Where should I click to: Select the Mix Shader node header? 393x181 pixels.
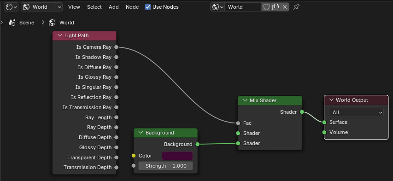pos(270,100)
